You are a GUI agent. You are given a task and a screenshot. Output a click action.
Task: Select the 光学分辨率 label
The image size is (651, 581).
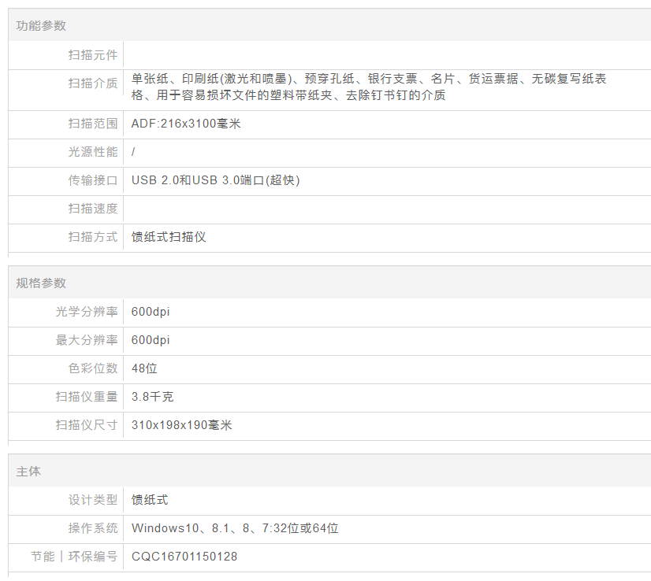point(86,312)
